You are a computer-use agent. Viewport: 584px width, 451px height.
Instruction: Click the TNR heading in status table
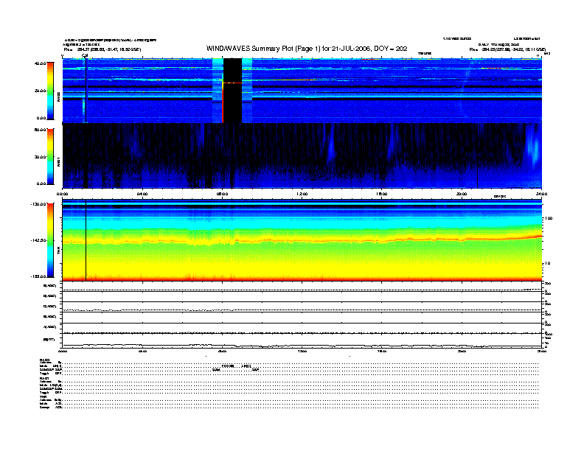[x=43, y=397]
